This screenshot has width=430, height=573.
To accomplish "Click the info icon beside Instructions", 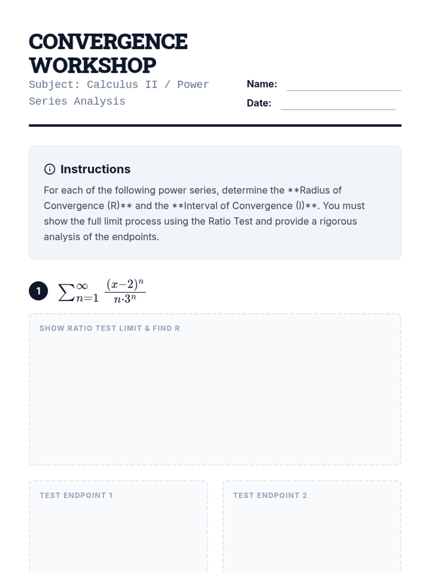I will (x=49, y=169).
